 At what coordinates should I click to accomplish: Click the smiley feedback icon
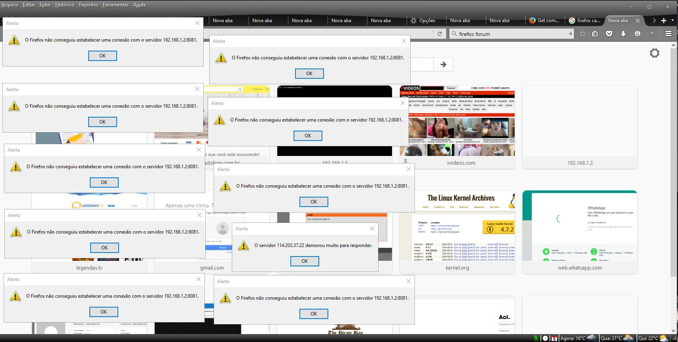click(637, 34)
